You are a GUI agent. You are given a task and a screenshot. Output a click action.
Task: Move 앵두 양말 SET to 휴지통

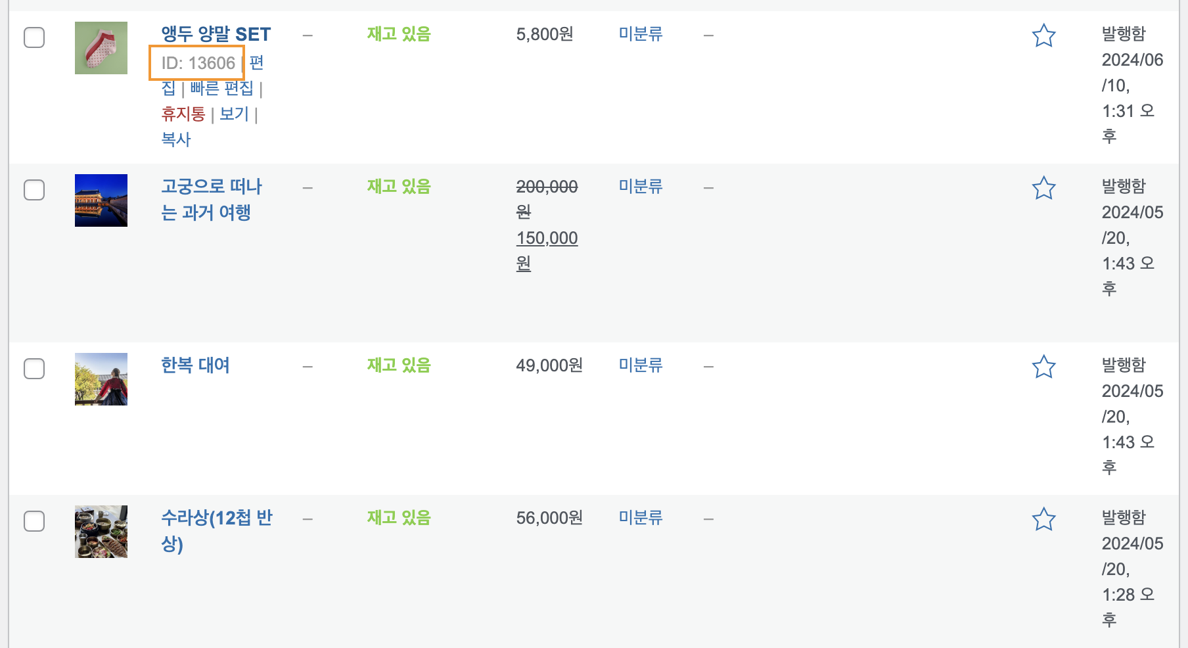coord(183,114)
